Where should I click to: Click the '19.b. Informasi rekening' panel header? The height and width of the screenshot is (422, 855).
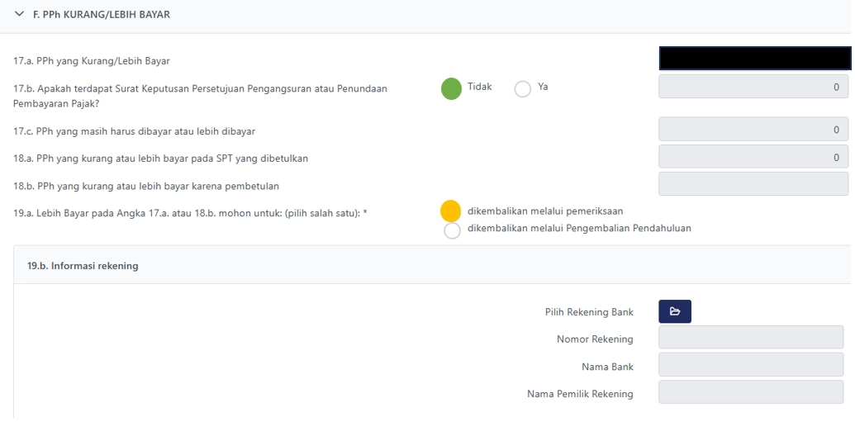click(83, 266)
